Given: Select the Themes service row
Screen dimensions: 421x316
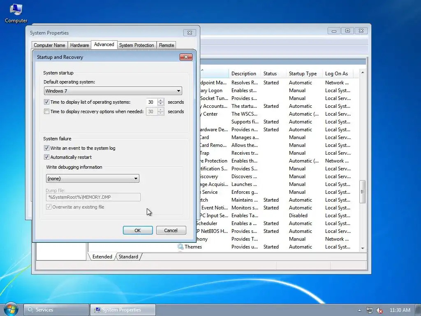Looking at the screenshot, I should [x=267, y=247].
